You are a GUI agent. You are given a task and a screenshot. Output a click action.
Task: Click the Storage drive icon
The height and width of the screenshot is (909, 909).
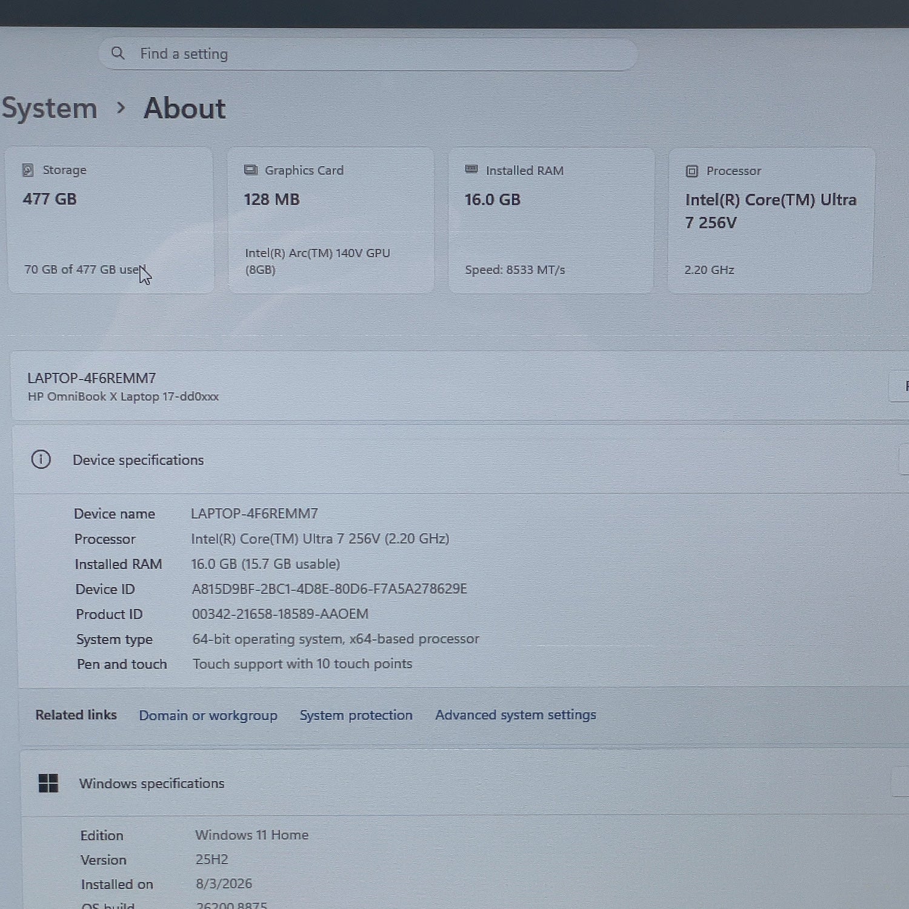coord(28,170)
